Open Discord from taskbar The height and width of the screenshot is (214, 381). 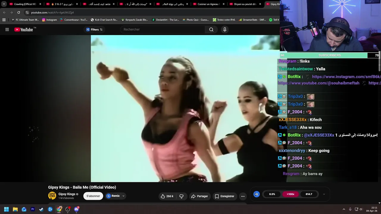coord(76,209)
